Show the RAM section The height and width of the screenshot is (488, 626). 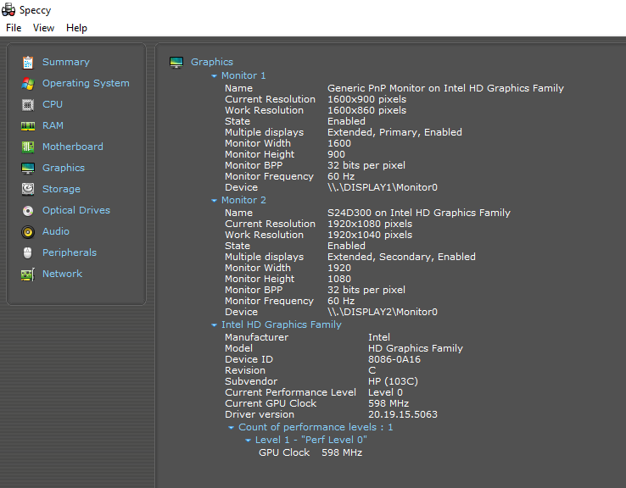click(x=53, y=125)
